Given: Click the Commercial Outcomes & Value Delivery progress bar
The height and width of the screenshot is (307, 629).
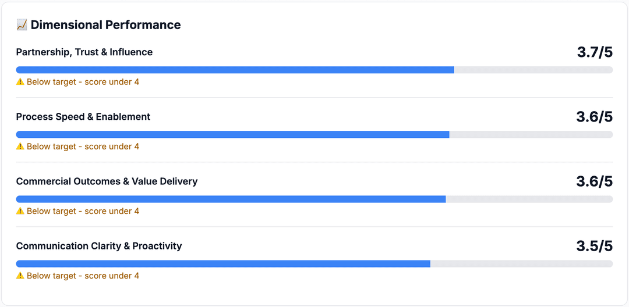Looking at the screenshot, I should click(x=314, y=199).
